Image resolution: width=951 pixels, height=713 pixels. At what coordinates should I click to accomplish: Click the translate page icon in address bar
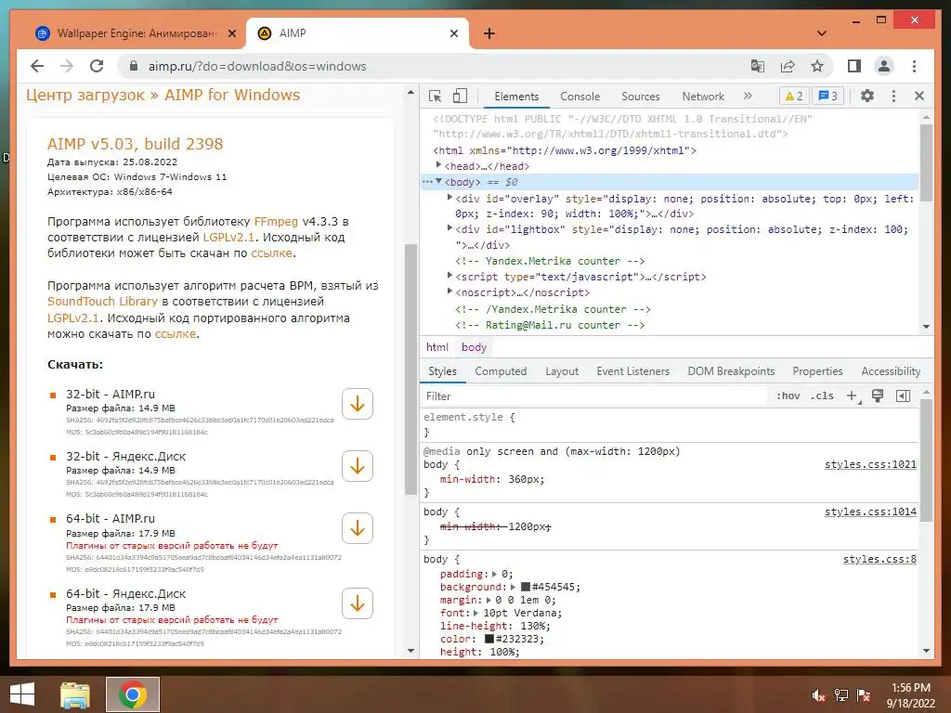pos(758,66)
